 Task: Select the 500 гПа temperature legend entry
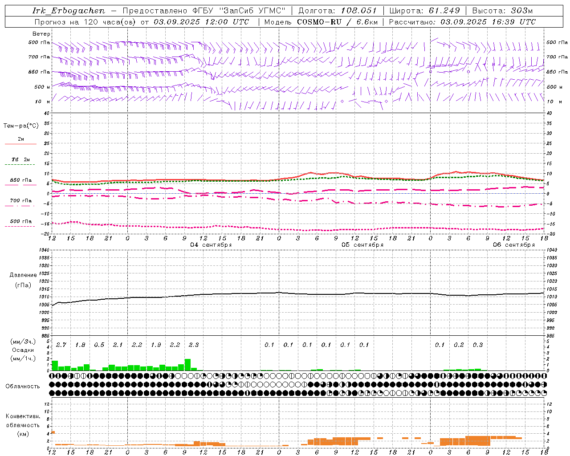click(x=21, y=221)
